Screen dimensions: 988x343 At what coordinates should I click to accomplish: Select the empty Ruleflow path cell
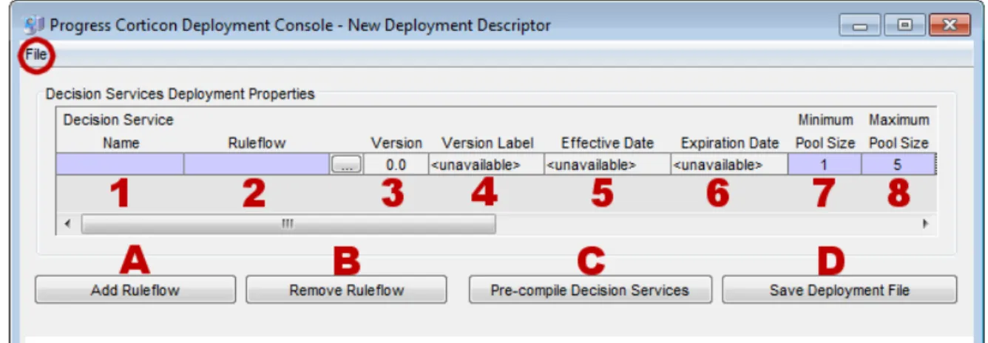pyautogui.click(x=257, y=165)
